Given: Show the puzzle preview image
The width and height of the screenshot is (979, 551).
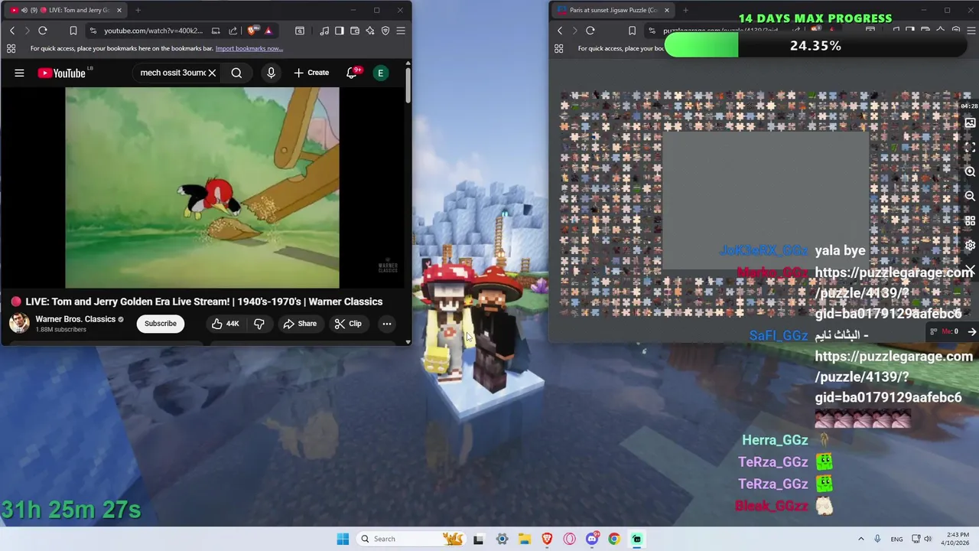Looking at the screenshot, I should [x=970, y=122].
